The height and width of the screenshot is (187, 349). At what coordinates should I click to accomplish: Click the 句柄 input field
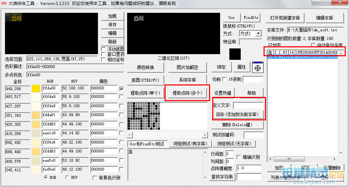[253, 79]
